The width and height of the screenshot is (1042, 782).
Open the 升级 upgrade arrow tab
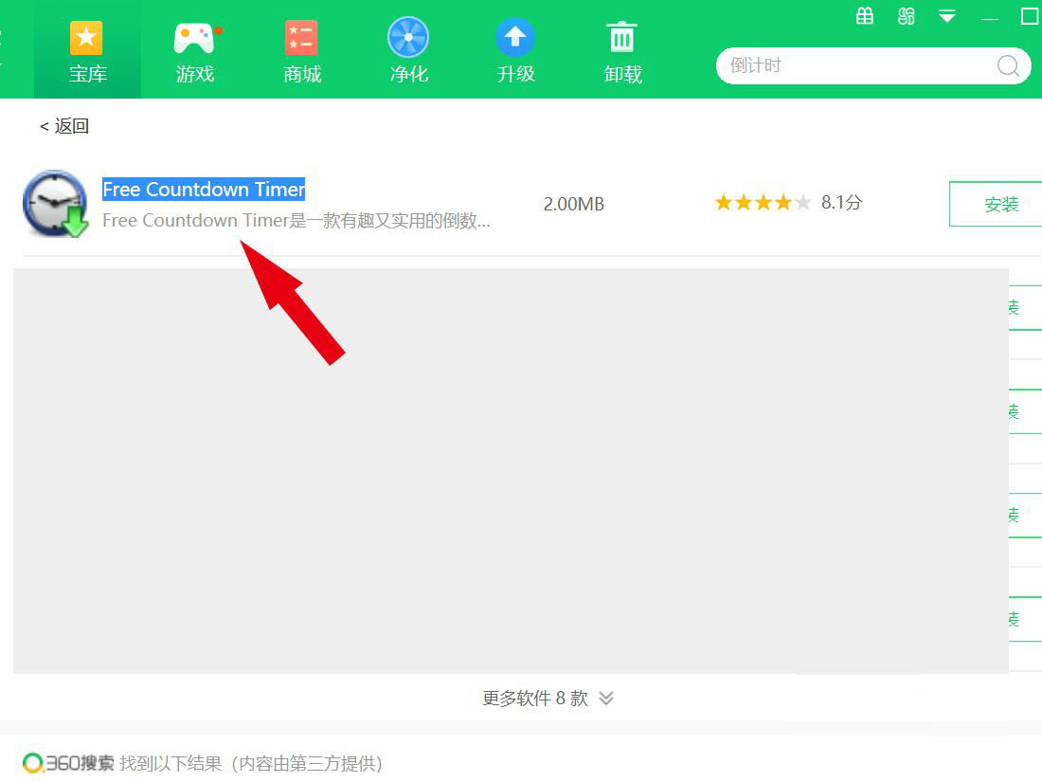515,50
